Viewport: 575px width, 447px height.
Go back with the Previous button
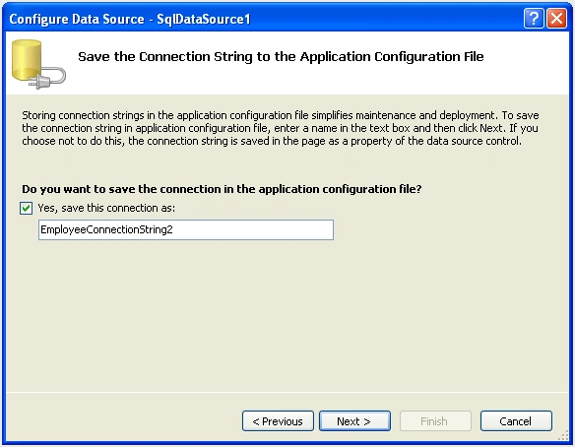(278, 421)
